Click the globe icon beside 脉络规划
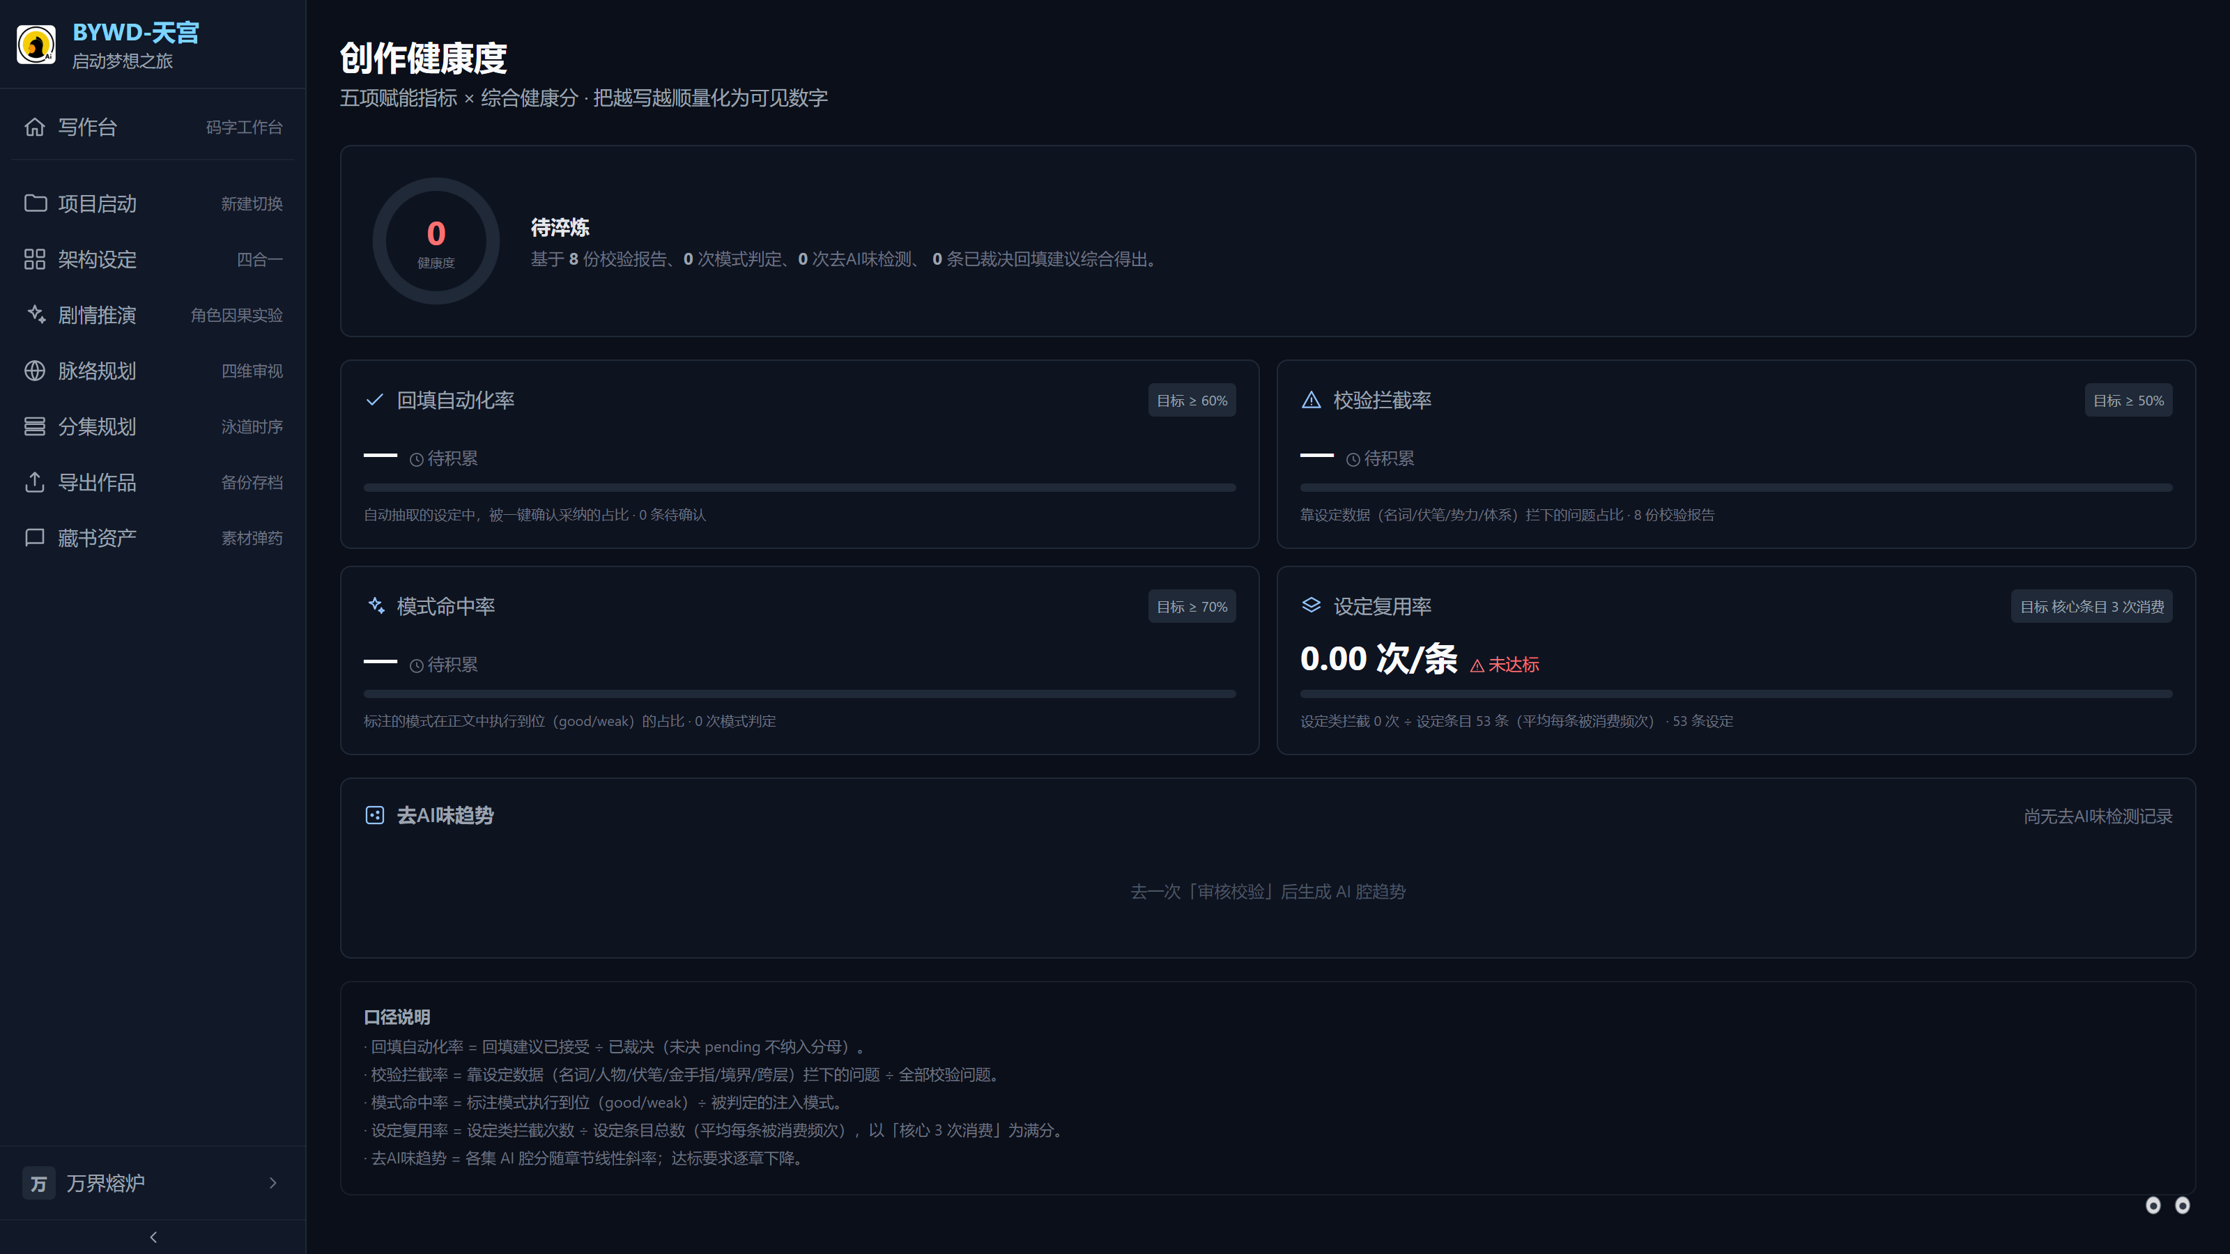This screenshot has height=1254, width=2230. tap(35, 371)
